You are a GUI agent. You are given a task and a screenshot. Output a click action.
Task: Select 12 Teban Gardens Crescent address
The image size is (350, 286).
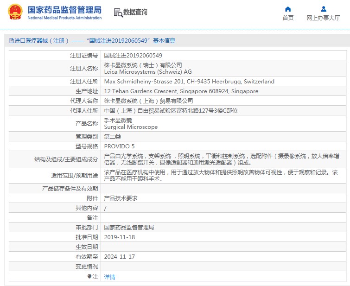181,91
